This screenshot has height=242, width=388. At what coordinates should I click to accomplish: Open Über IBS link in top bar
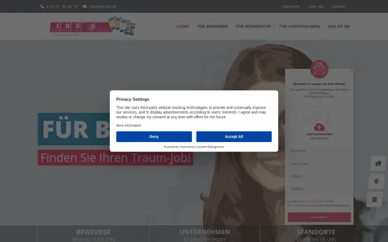pos(316,6)
